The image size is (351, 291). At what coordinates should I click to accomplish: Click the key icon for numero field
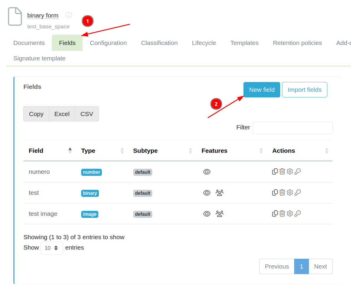(298, 171)
